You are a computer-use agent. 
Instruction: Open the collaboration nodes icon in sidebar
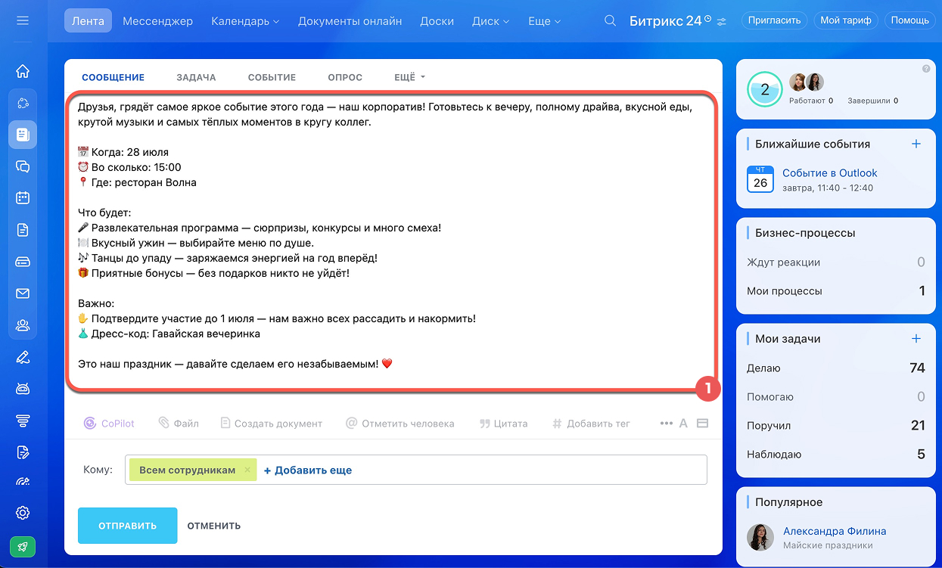[x=23, y=103]
